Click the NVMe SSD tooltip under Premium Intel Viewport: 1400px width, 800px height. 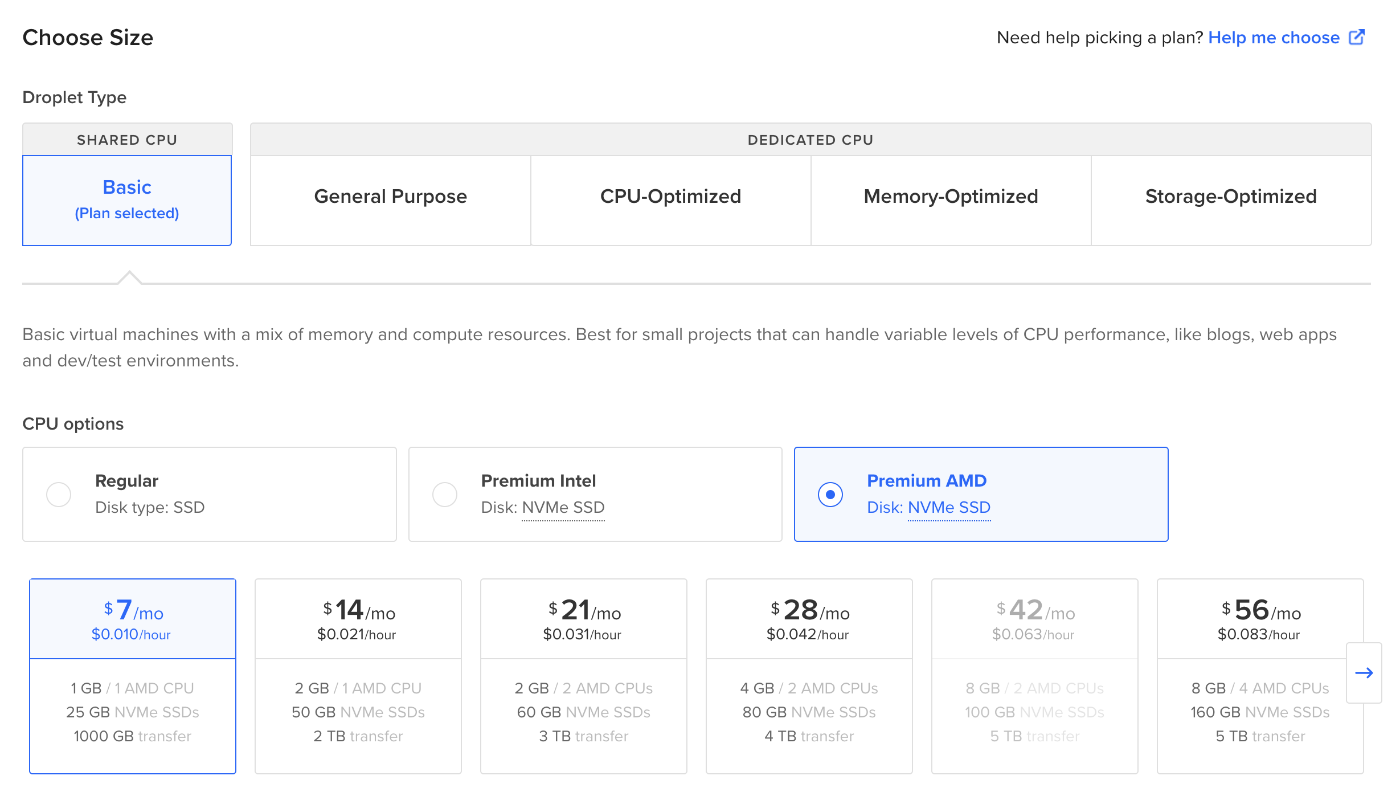pos(563,508)
